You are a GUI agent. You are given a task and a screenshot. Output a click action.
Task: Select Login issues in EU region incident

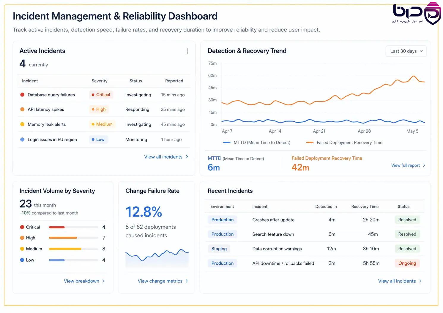click(x=104, y=139)
